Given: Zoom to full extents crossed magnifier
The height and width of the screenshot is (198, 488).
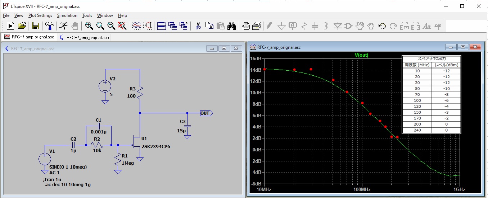Looking at the screenshot, I should pos(122,26).
